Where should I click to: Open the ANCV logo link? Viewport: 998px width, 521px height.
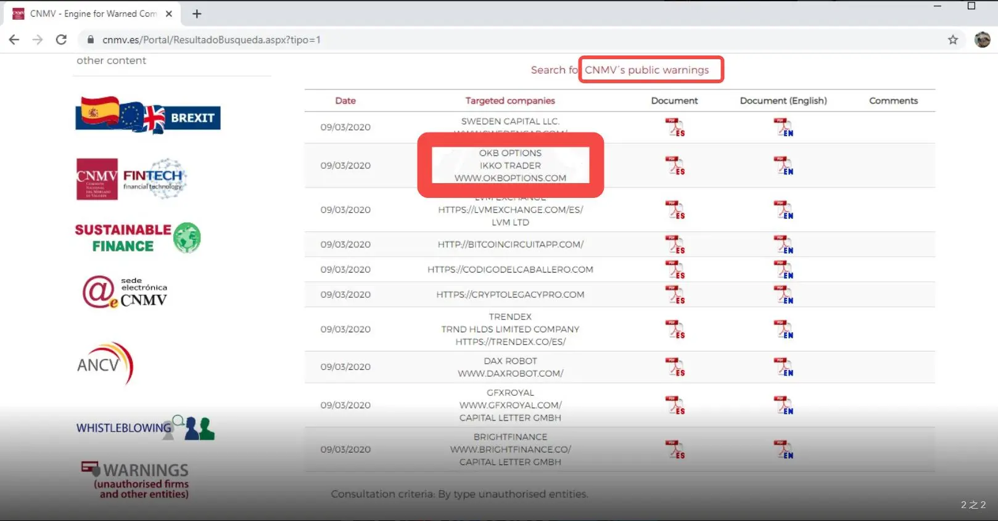point(105,364)
